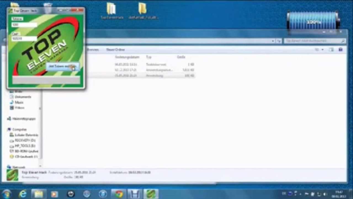Click the blue round taskbar icon left of Chrome

103,194
